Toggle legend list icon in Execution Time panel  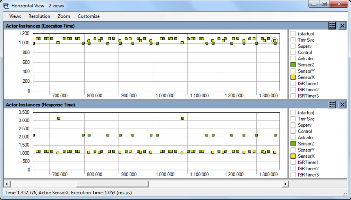(x=332, y=26)
